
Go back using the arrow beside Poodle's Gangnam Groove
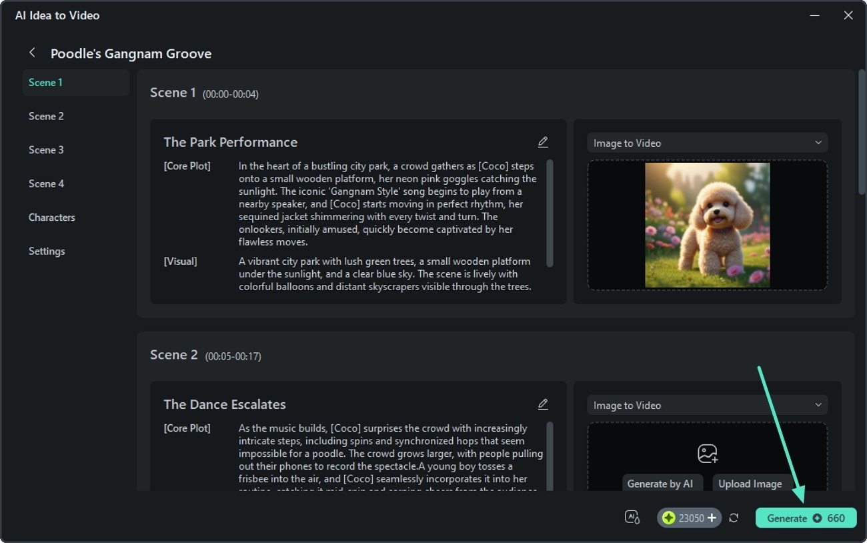pyautogui.click(x=32, y=53)
